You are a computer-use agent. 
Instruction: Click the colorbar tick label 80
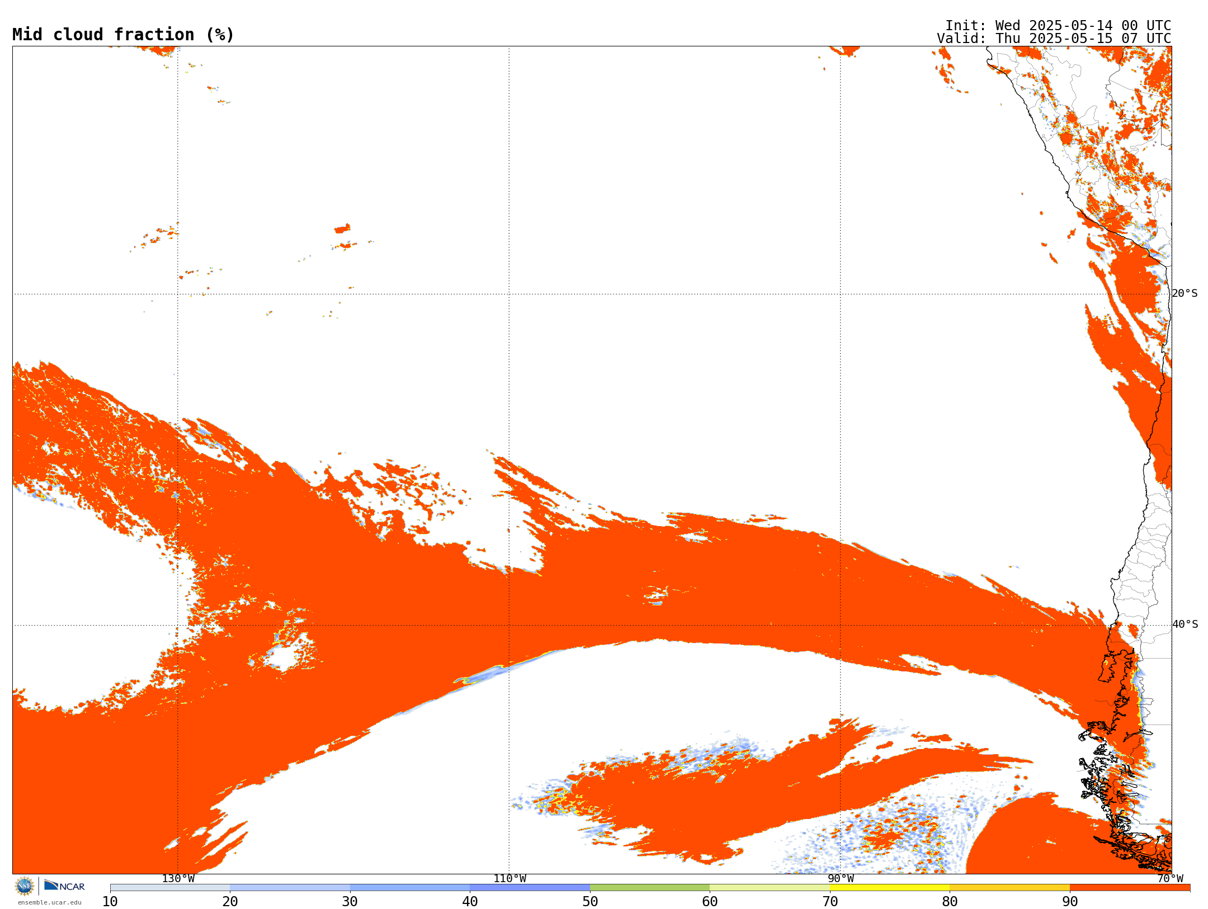click(x=950, y=902)
